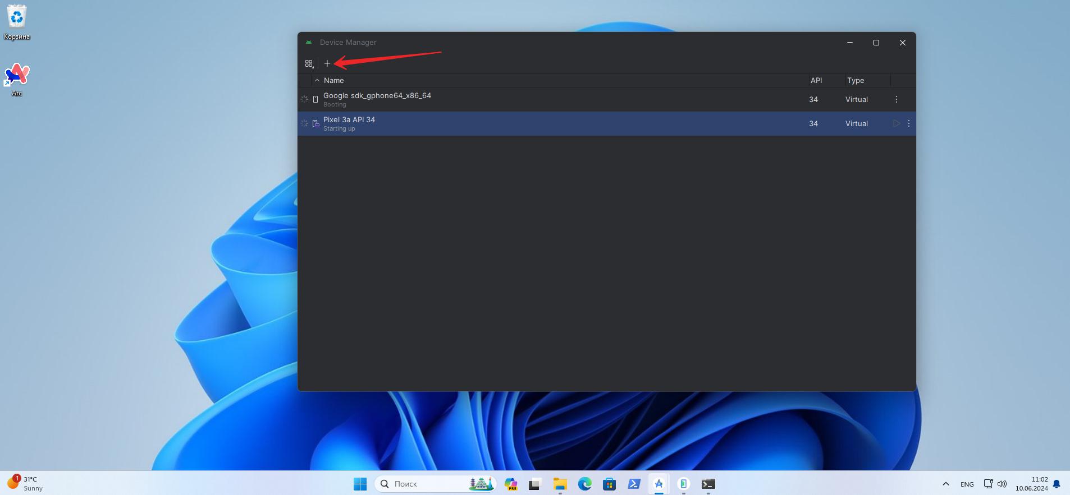
Task: Open the volume control in the tray
Action: pyautogui.click(x=1002, y=484)
